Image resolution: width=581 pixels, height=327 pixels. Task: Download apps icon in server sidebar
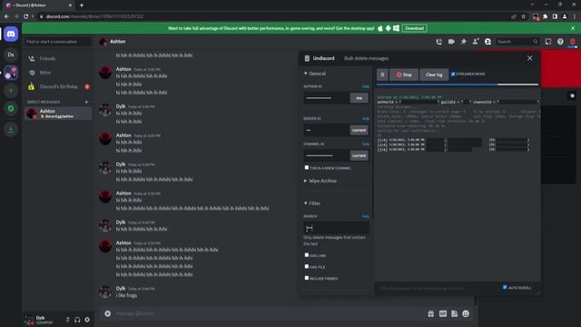coord(11,129)
